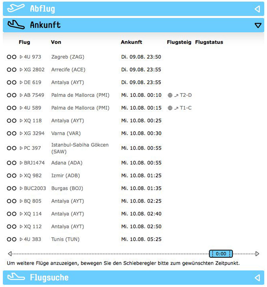
Task: Click the departing plane icon in Abflug header
Action: tap(16, 8)
